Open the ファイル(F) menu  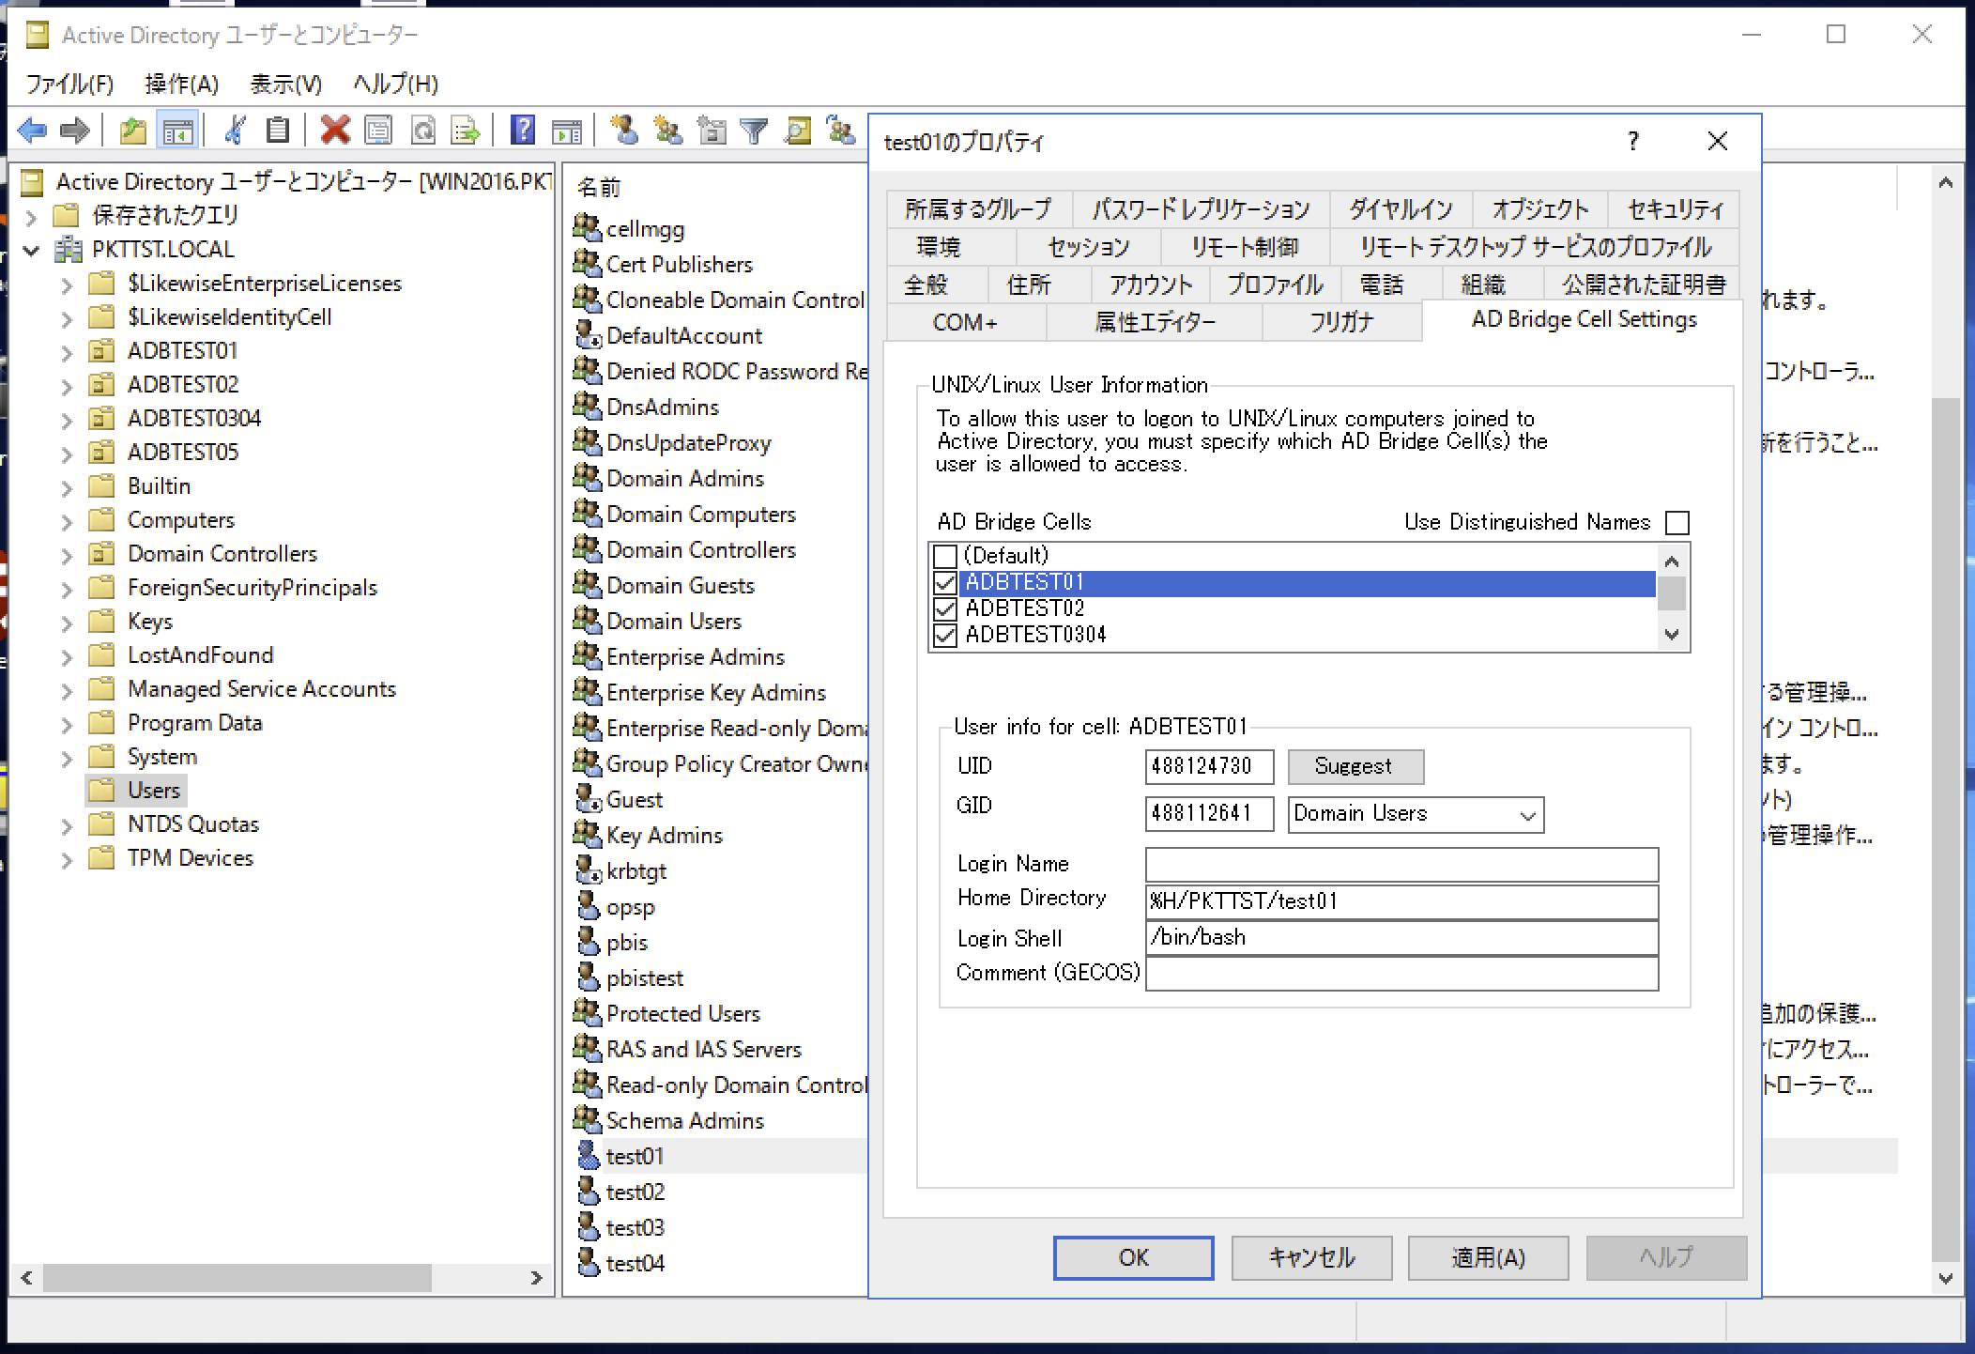click(69, 84)
